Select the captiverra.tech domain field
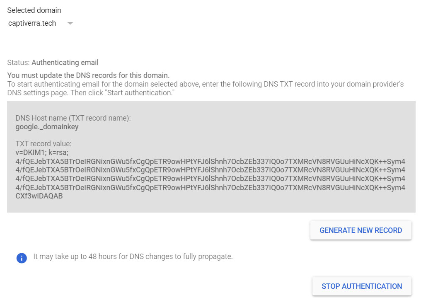 40,23
